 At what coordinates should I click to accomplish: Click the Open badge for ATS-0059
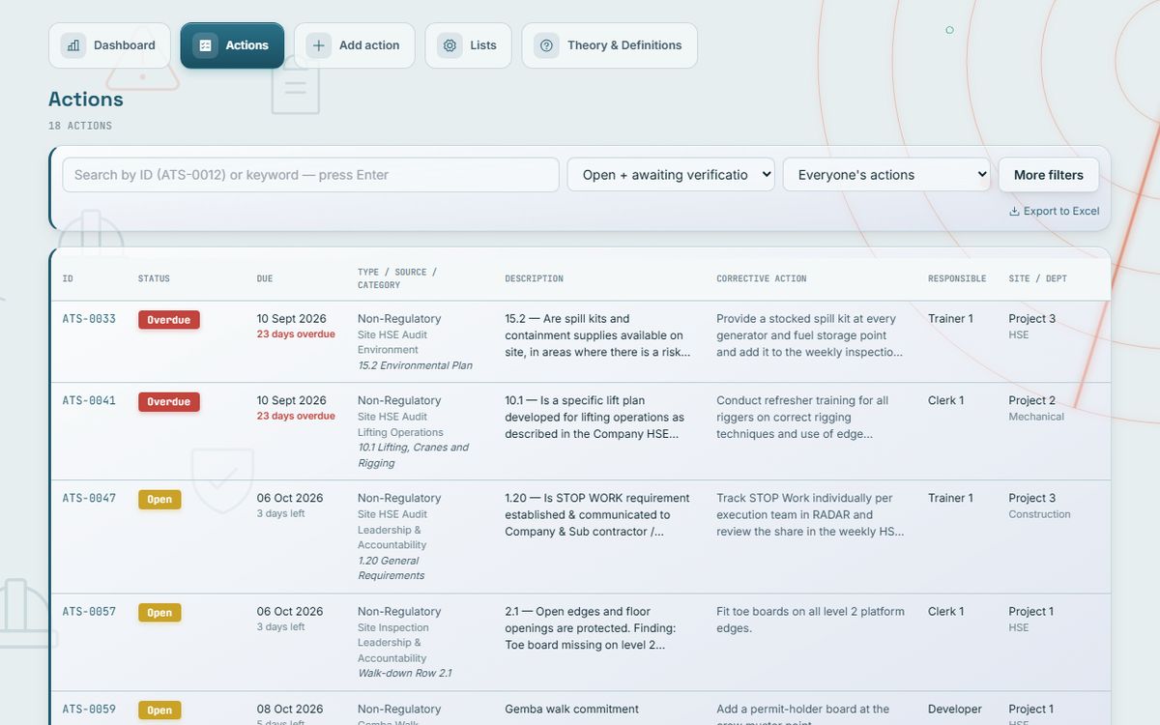click(159, 710)
